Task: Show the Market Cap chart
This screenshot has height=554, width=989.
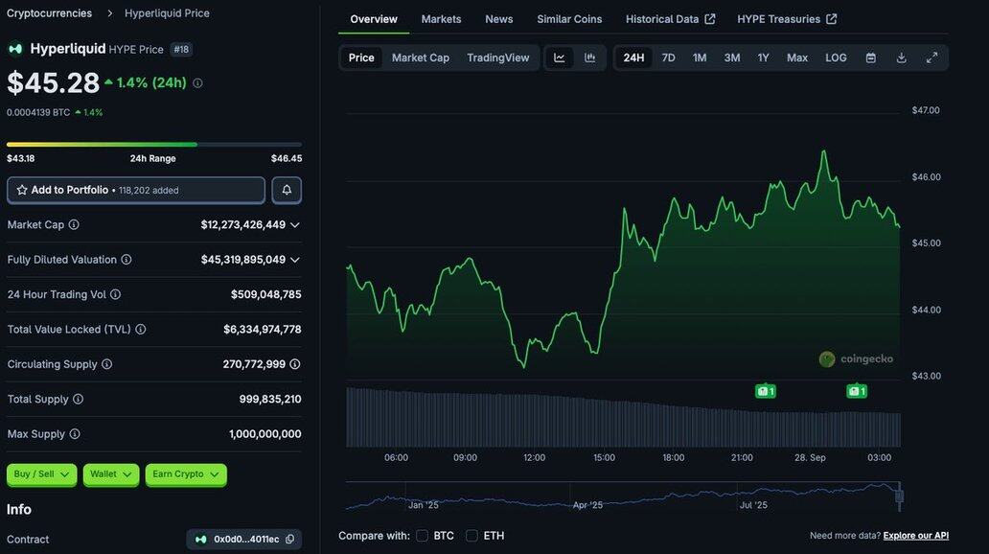Action: [421, 58]
